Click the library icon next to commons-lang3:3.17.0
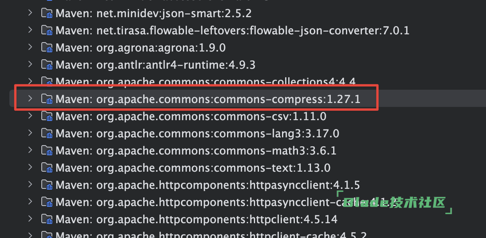486x238 pixels. click(x=47, y=133)
